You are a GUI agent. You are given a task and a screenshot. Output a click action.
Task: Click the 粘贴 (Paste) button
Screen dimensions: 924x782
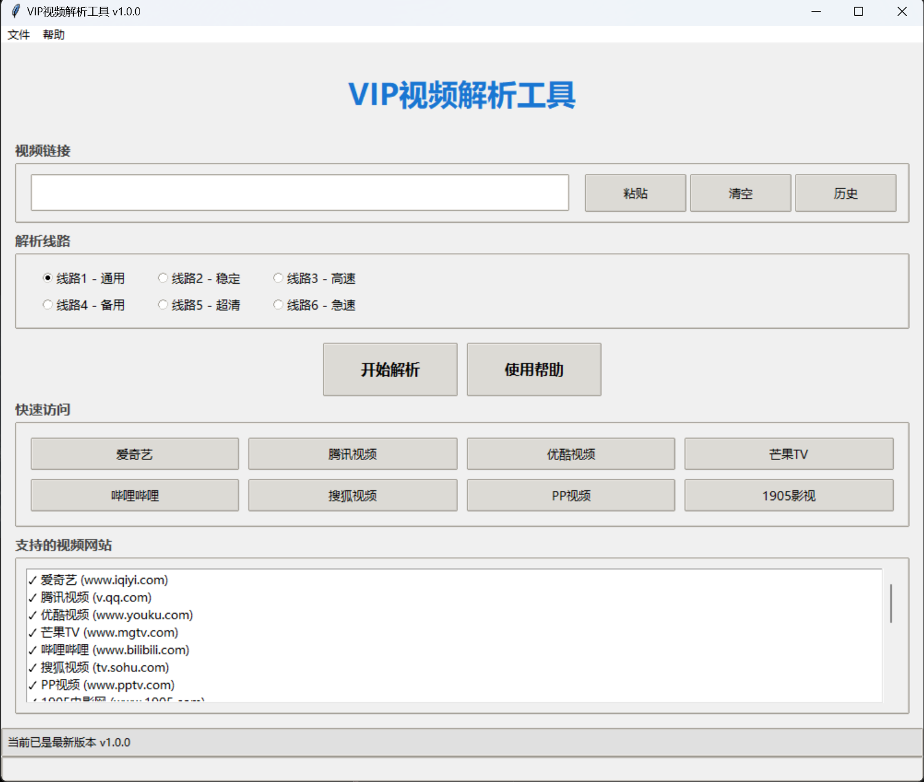(x=635, y=193)
